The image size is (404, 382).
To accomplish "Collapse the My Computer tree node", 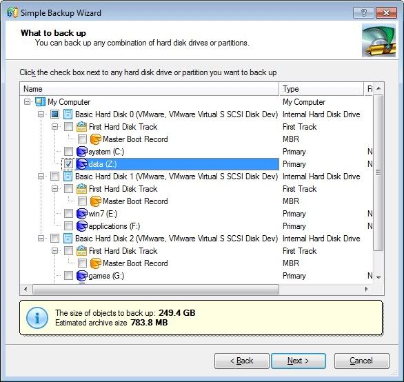I will click(x=27, y=102).
